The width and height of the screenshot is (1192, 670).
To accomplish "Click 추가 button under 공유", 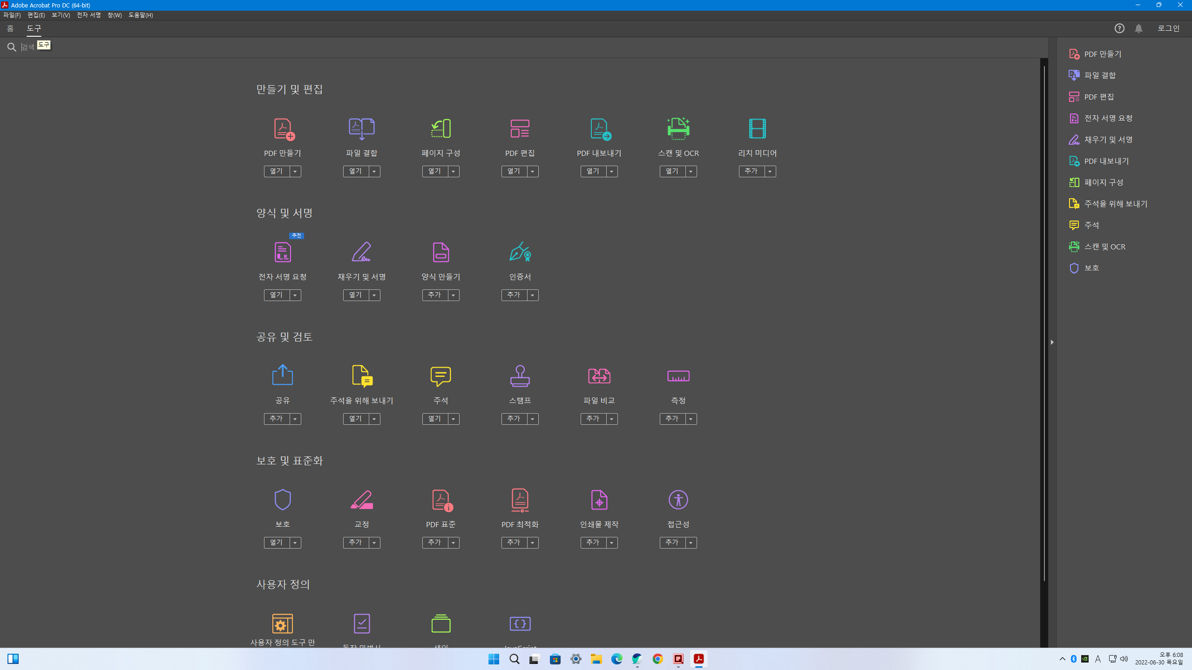I will pyautogui.click(x=277, y=419).
